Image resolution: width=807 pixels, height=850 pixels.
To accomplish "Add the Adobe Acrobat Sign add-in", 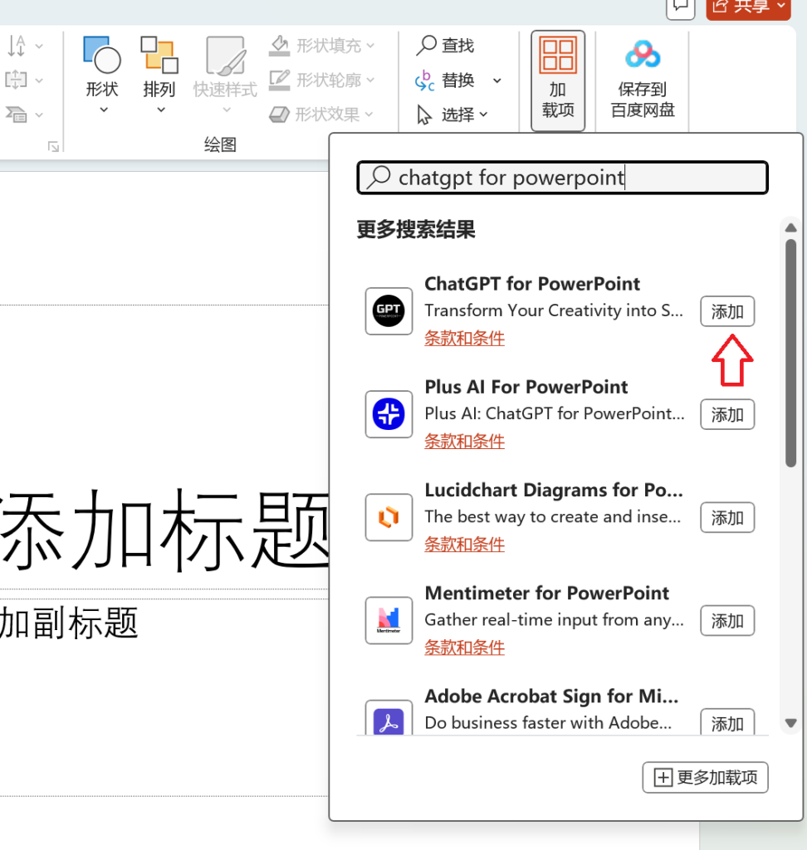I will coord(727,722).
